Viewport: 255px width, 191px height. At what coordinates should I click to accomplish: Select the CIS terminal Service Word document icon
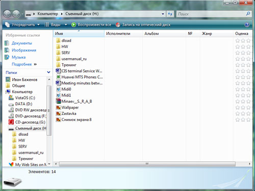[58, 71]
